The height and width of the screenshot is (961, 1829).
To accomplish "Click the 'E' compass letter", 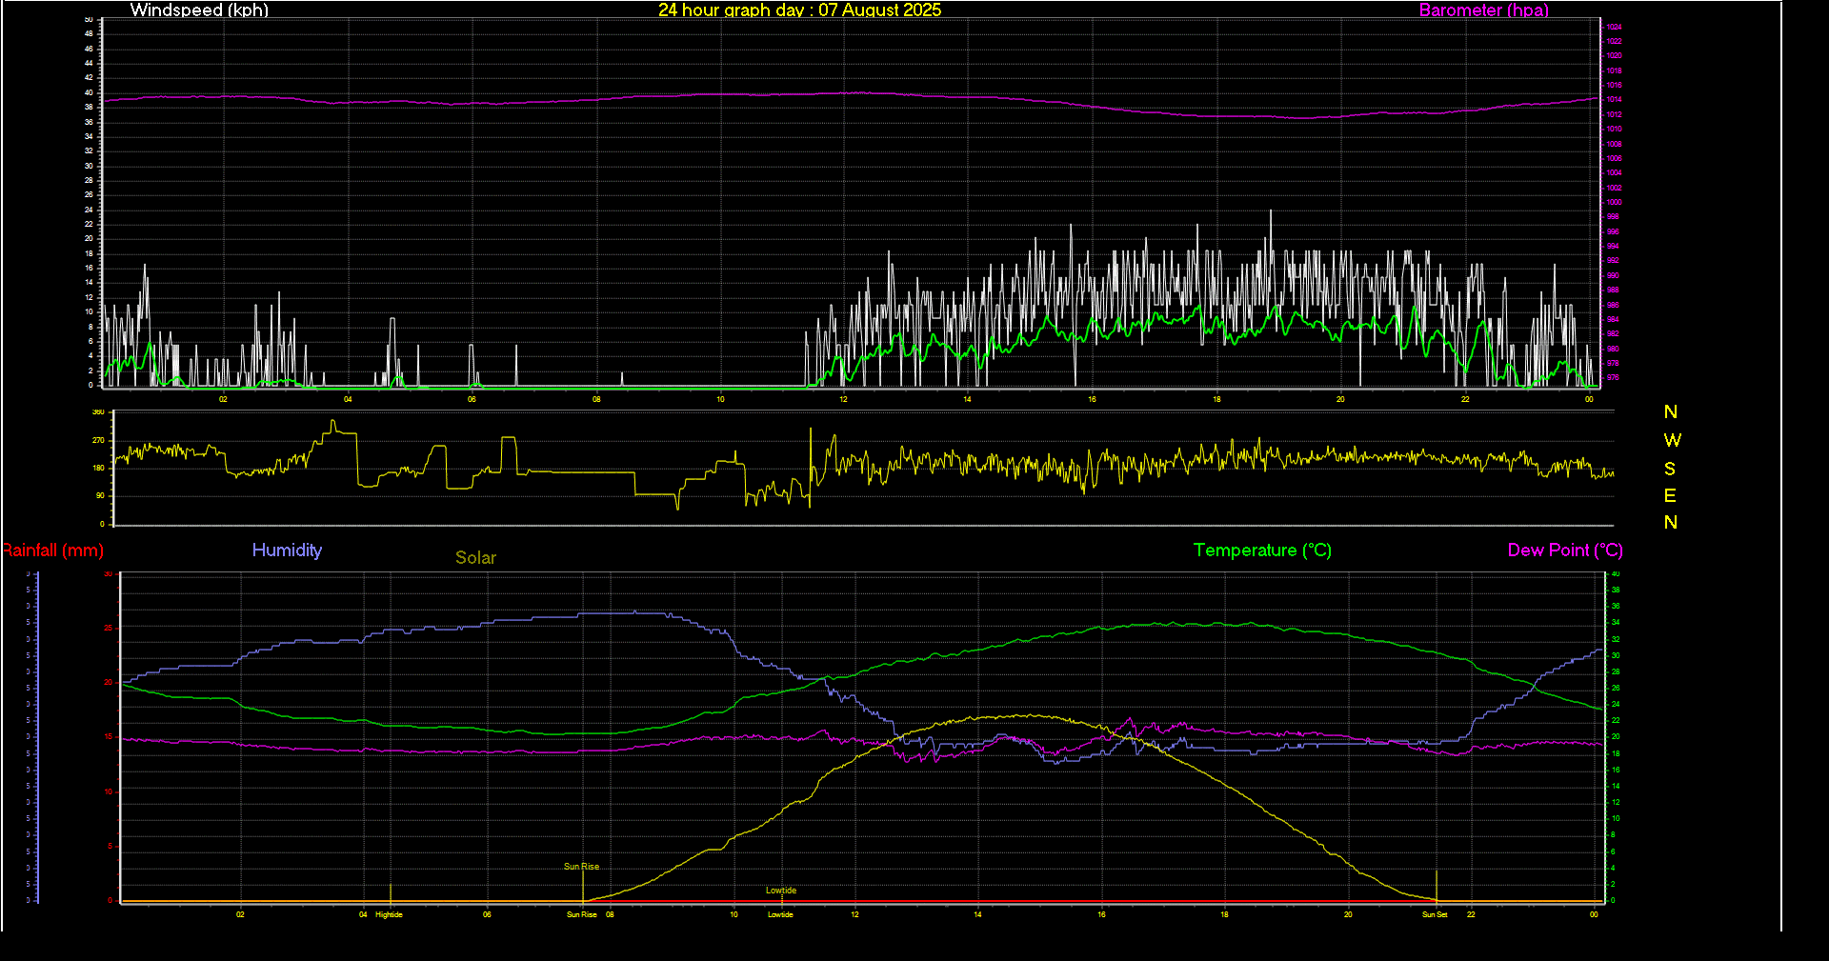I will [1670, 495].
